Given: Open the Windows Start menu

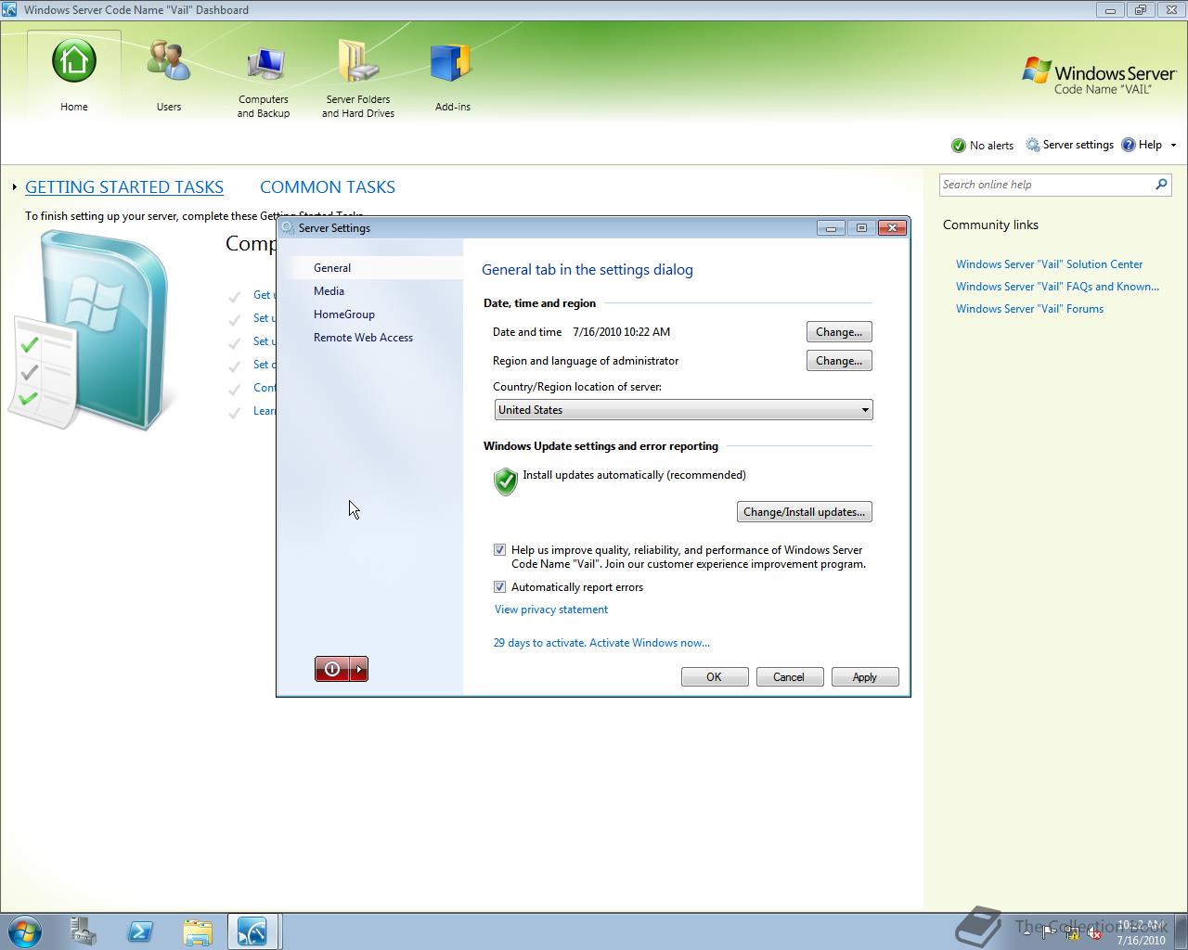Looking at the screenshot, I should click(24, 931).
